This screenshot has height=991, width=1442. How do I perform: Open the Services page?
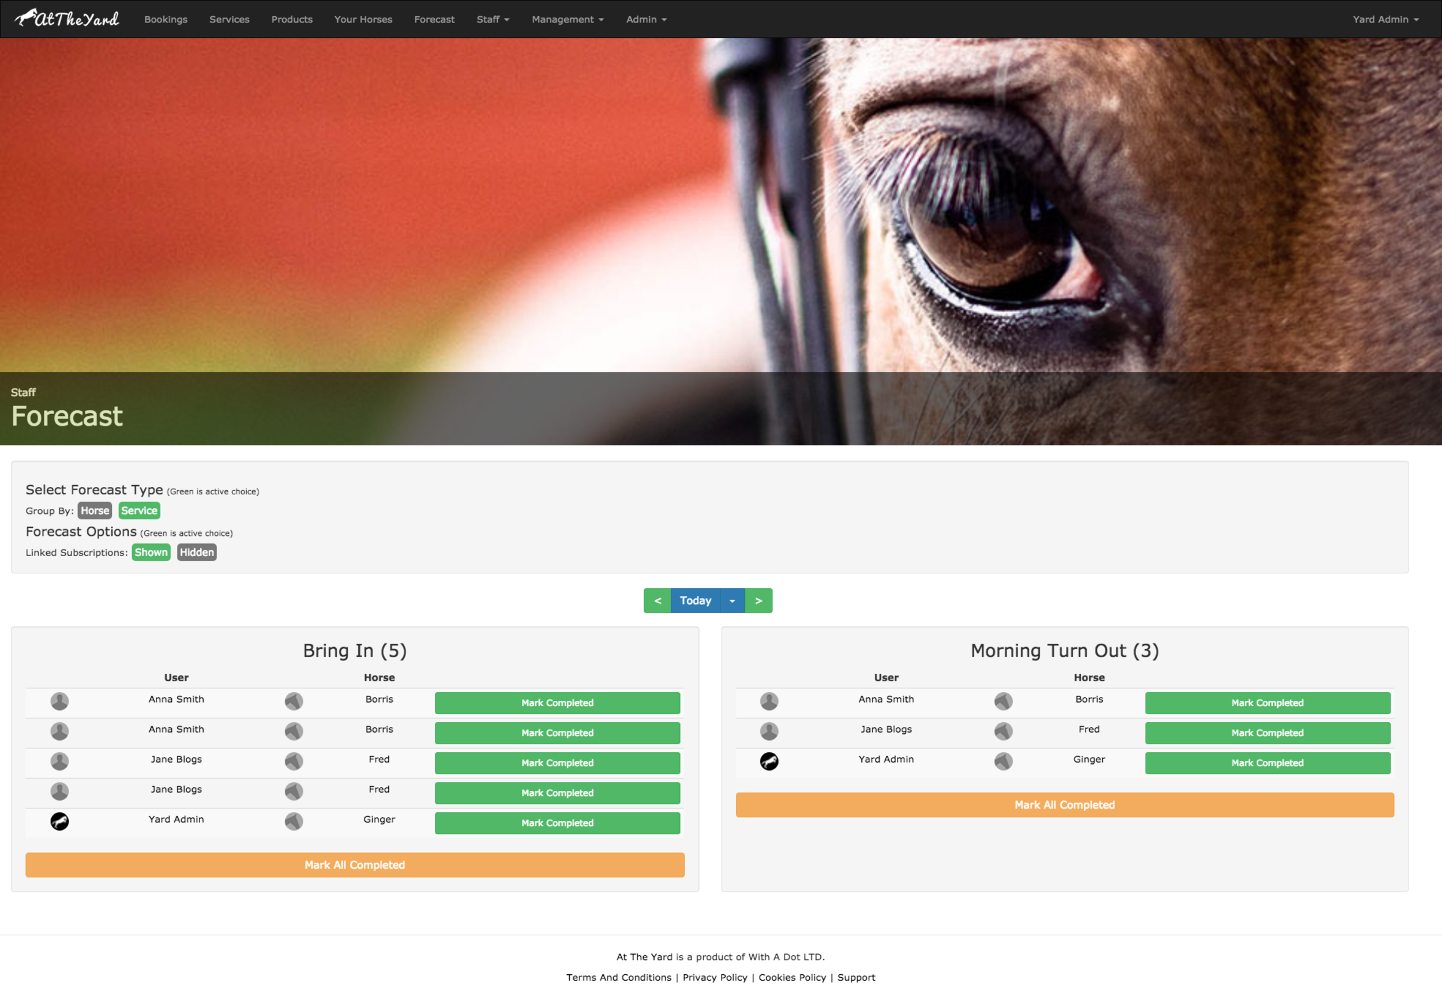(x=229, y=19)
